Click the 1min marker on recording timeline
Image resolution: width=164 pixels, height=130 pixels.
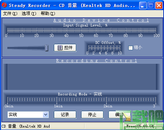[58, 106]
